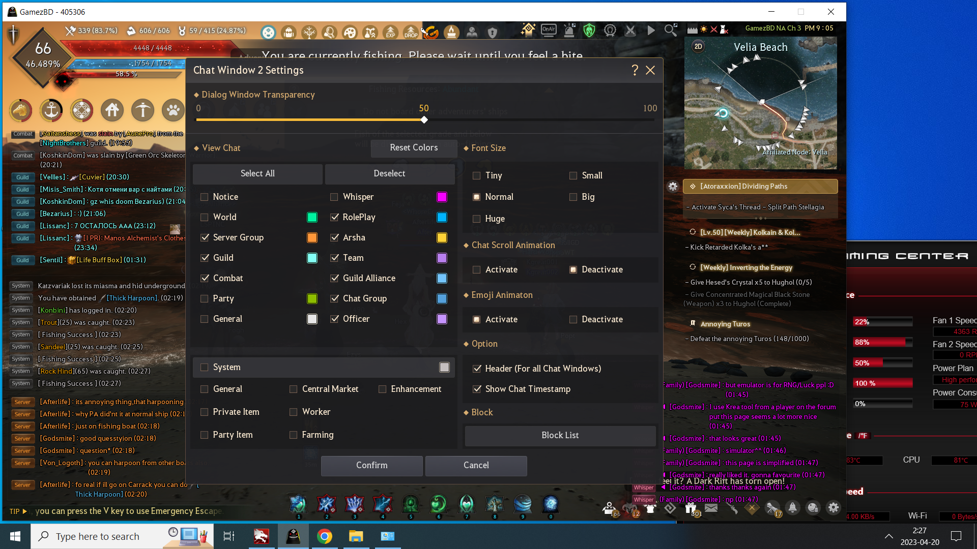
Task: Click the Confirm button
Action: tap(371, 466)
